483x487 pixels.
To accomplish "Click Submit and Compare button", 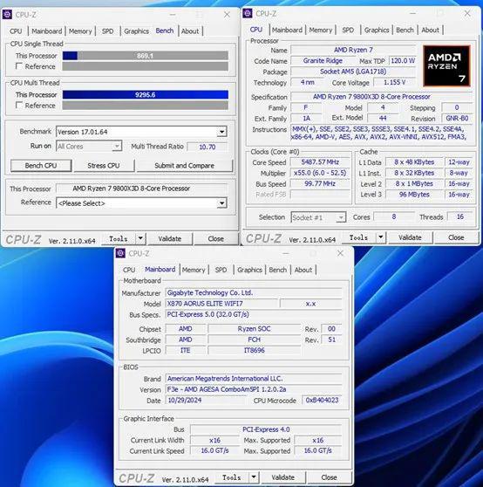I will coord(185,166).
